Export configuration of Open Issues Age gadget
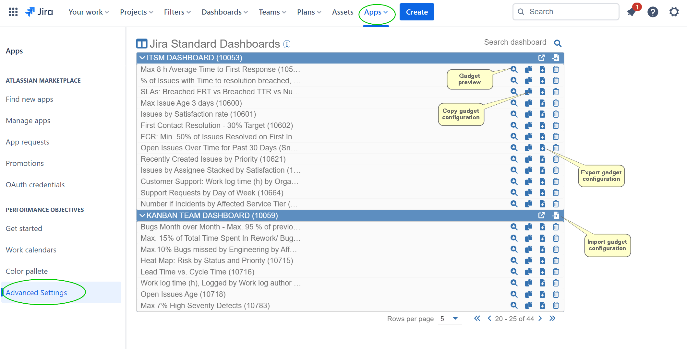The height and width of the screenshot is (349, 687). click(x=542, y=294)
